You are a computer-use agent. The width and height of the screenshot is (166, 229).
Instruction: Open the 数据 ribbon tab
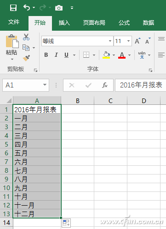(x=149, y=23)
